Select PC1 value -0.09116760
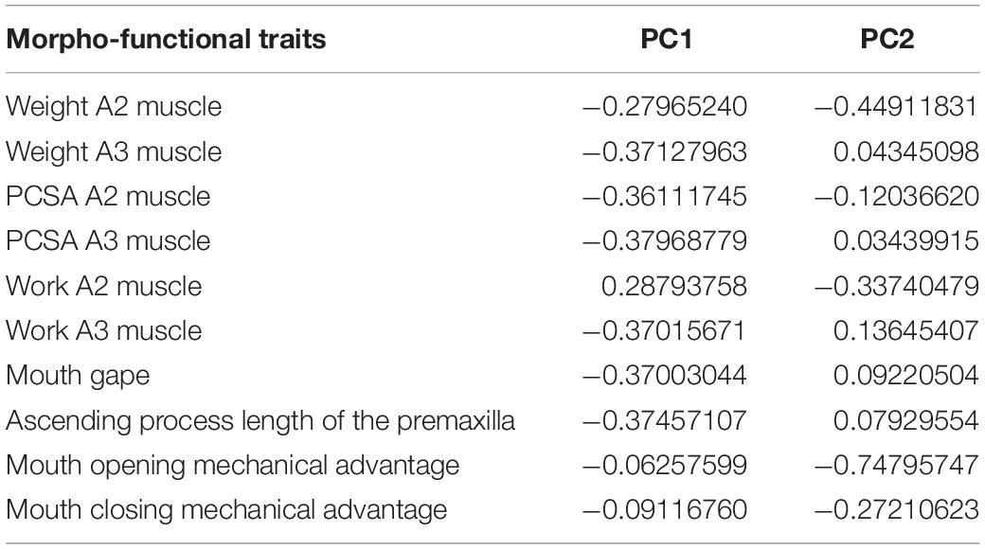The image size is (985, 549). pyautogui.click(x=665, y=510)
